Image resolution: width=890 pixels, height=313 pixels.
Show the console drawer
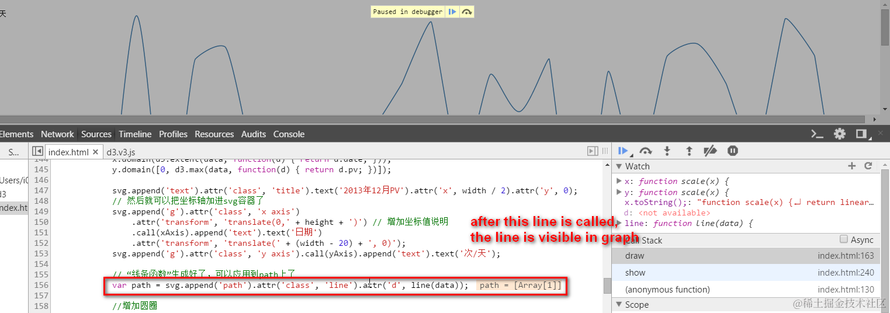click(817, 134)
